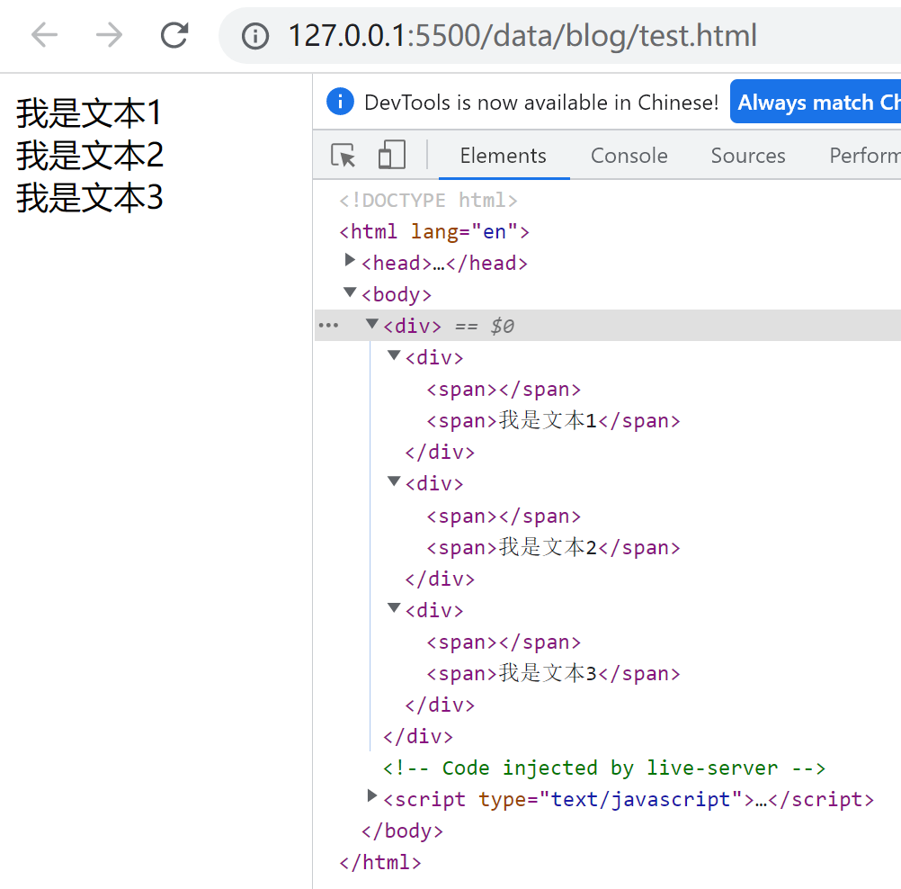Screen dimensions: 901x889
Task: Select the empty span above 我是文本3 span
Action: coord(504,642)
